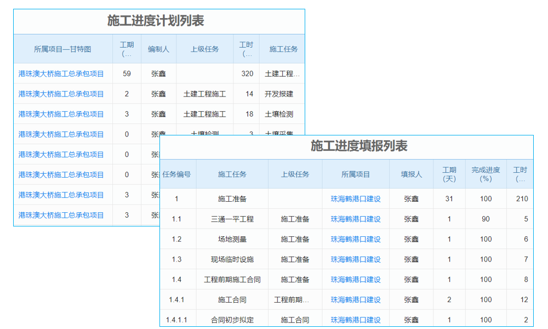Click the 编制人 column header

click(158, 49)
